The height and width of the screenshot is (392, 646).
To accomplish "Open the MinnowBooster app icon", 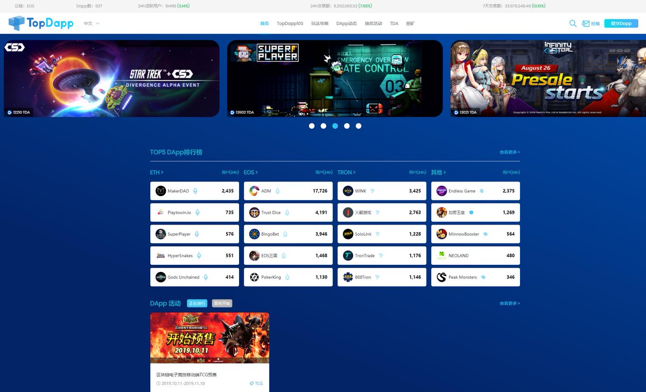I will 441,234.
